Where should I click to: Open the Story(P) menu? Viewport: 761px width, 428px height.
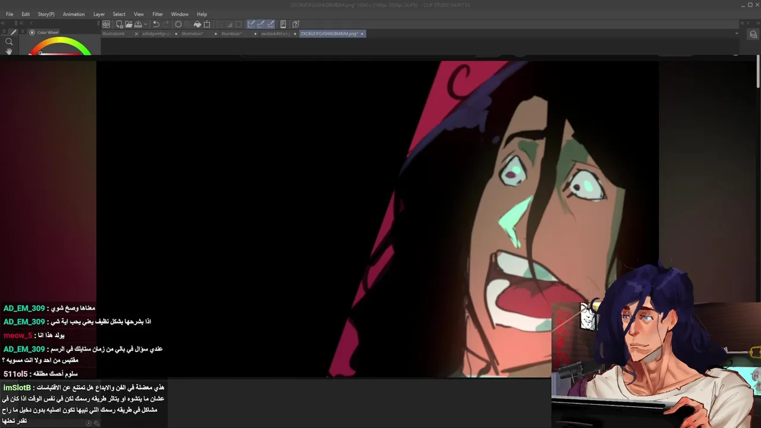(46, 14)
